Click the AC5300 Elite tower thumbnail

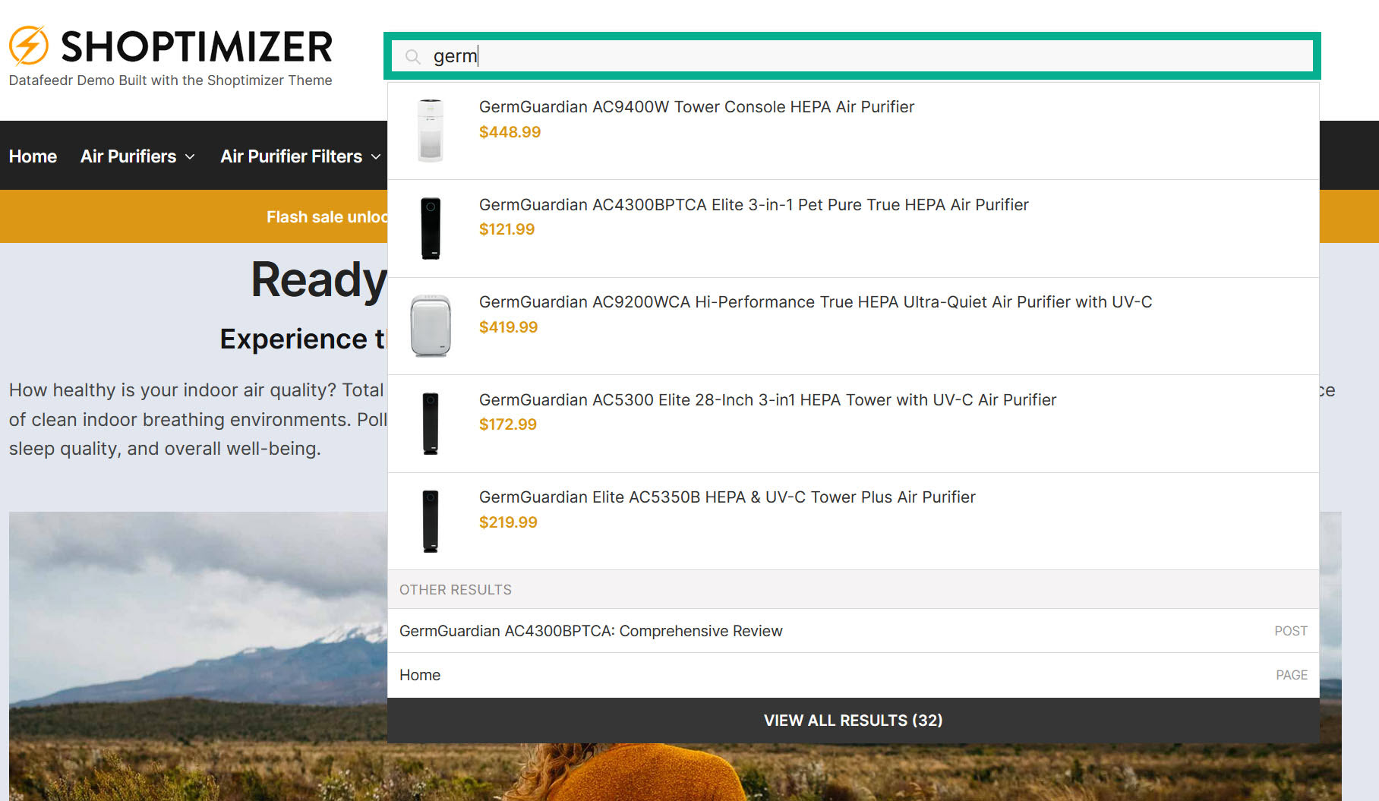[431, 424]
